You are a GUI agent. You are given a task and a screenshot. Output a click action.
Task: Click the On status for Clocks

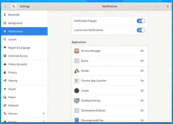(x=142, y=91)
